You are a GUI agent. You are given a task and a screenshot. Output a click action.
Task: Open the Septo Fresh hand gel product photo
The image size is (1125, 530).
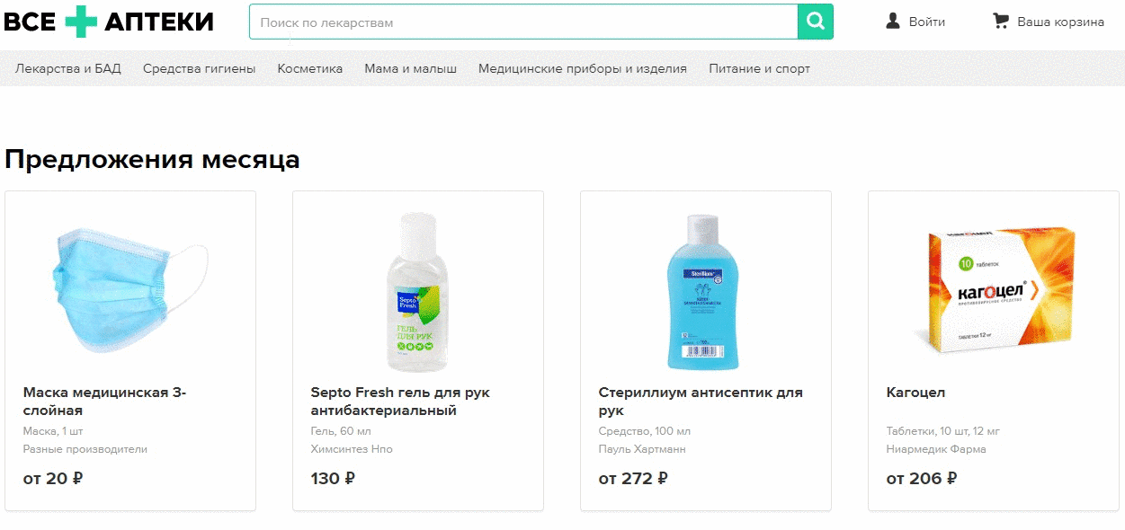[x=417, y=287]
